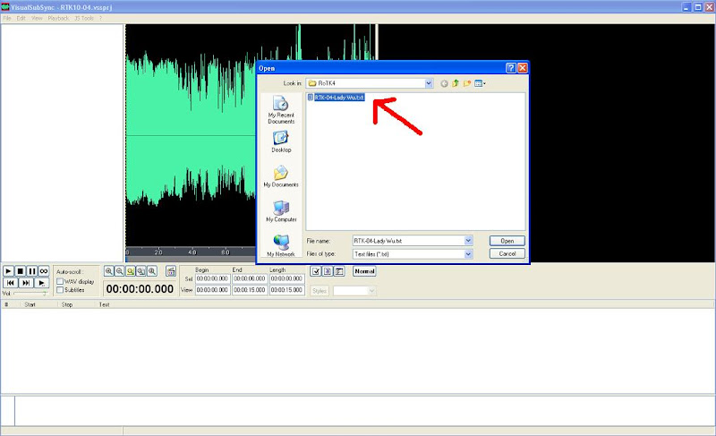This screenshot has height=436, width=716.
Task: Expand the File name combo box
Action: 468,241
